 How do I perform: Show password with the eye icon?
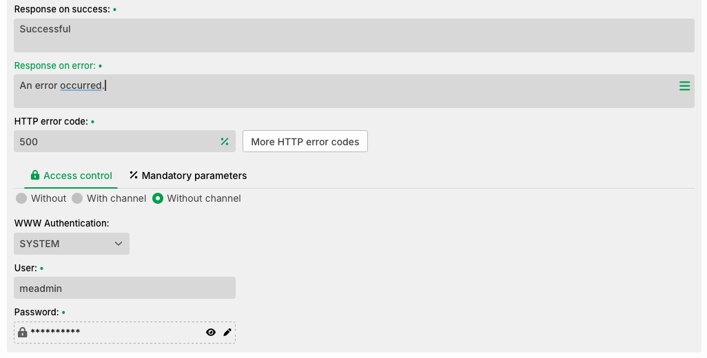(x=211, y=333)
